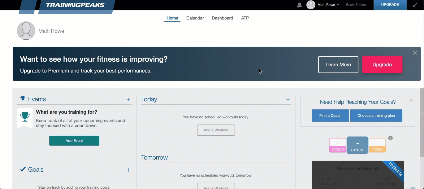The image size is (424, 189).
Task: Select the Fatigue metric tile
Action: (338, 146)
